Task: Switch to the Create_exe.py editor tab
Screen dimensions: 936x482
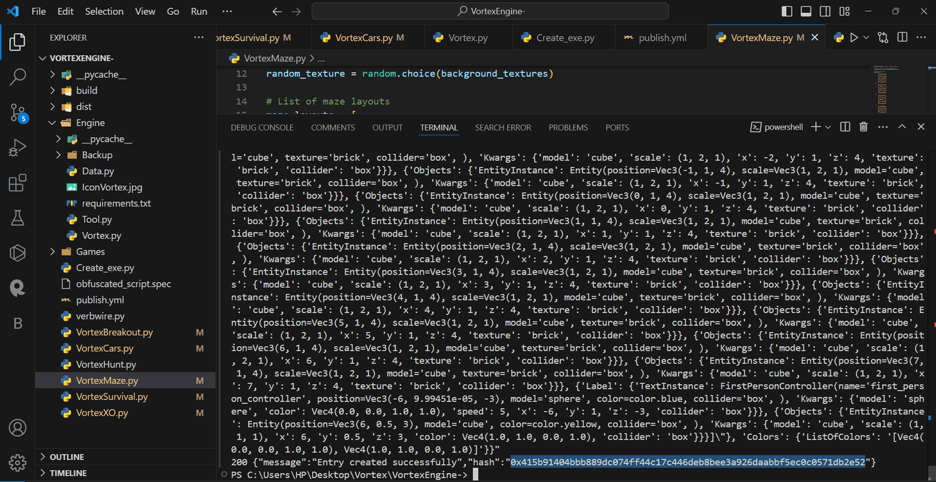Action: (564, 38)
